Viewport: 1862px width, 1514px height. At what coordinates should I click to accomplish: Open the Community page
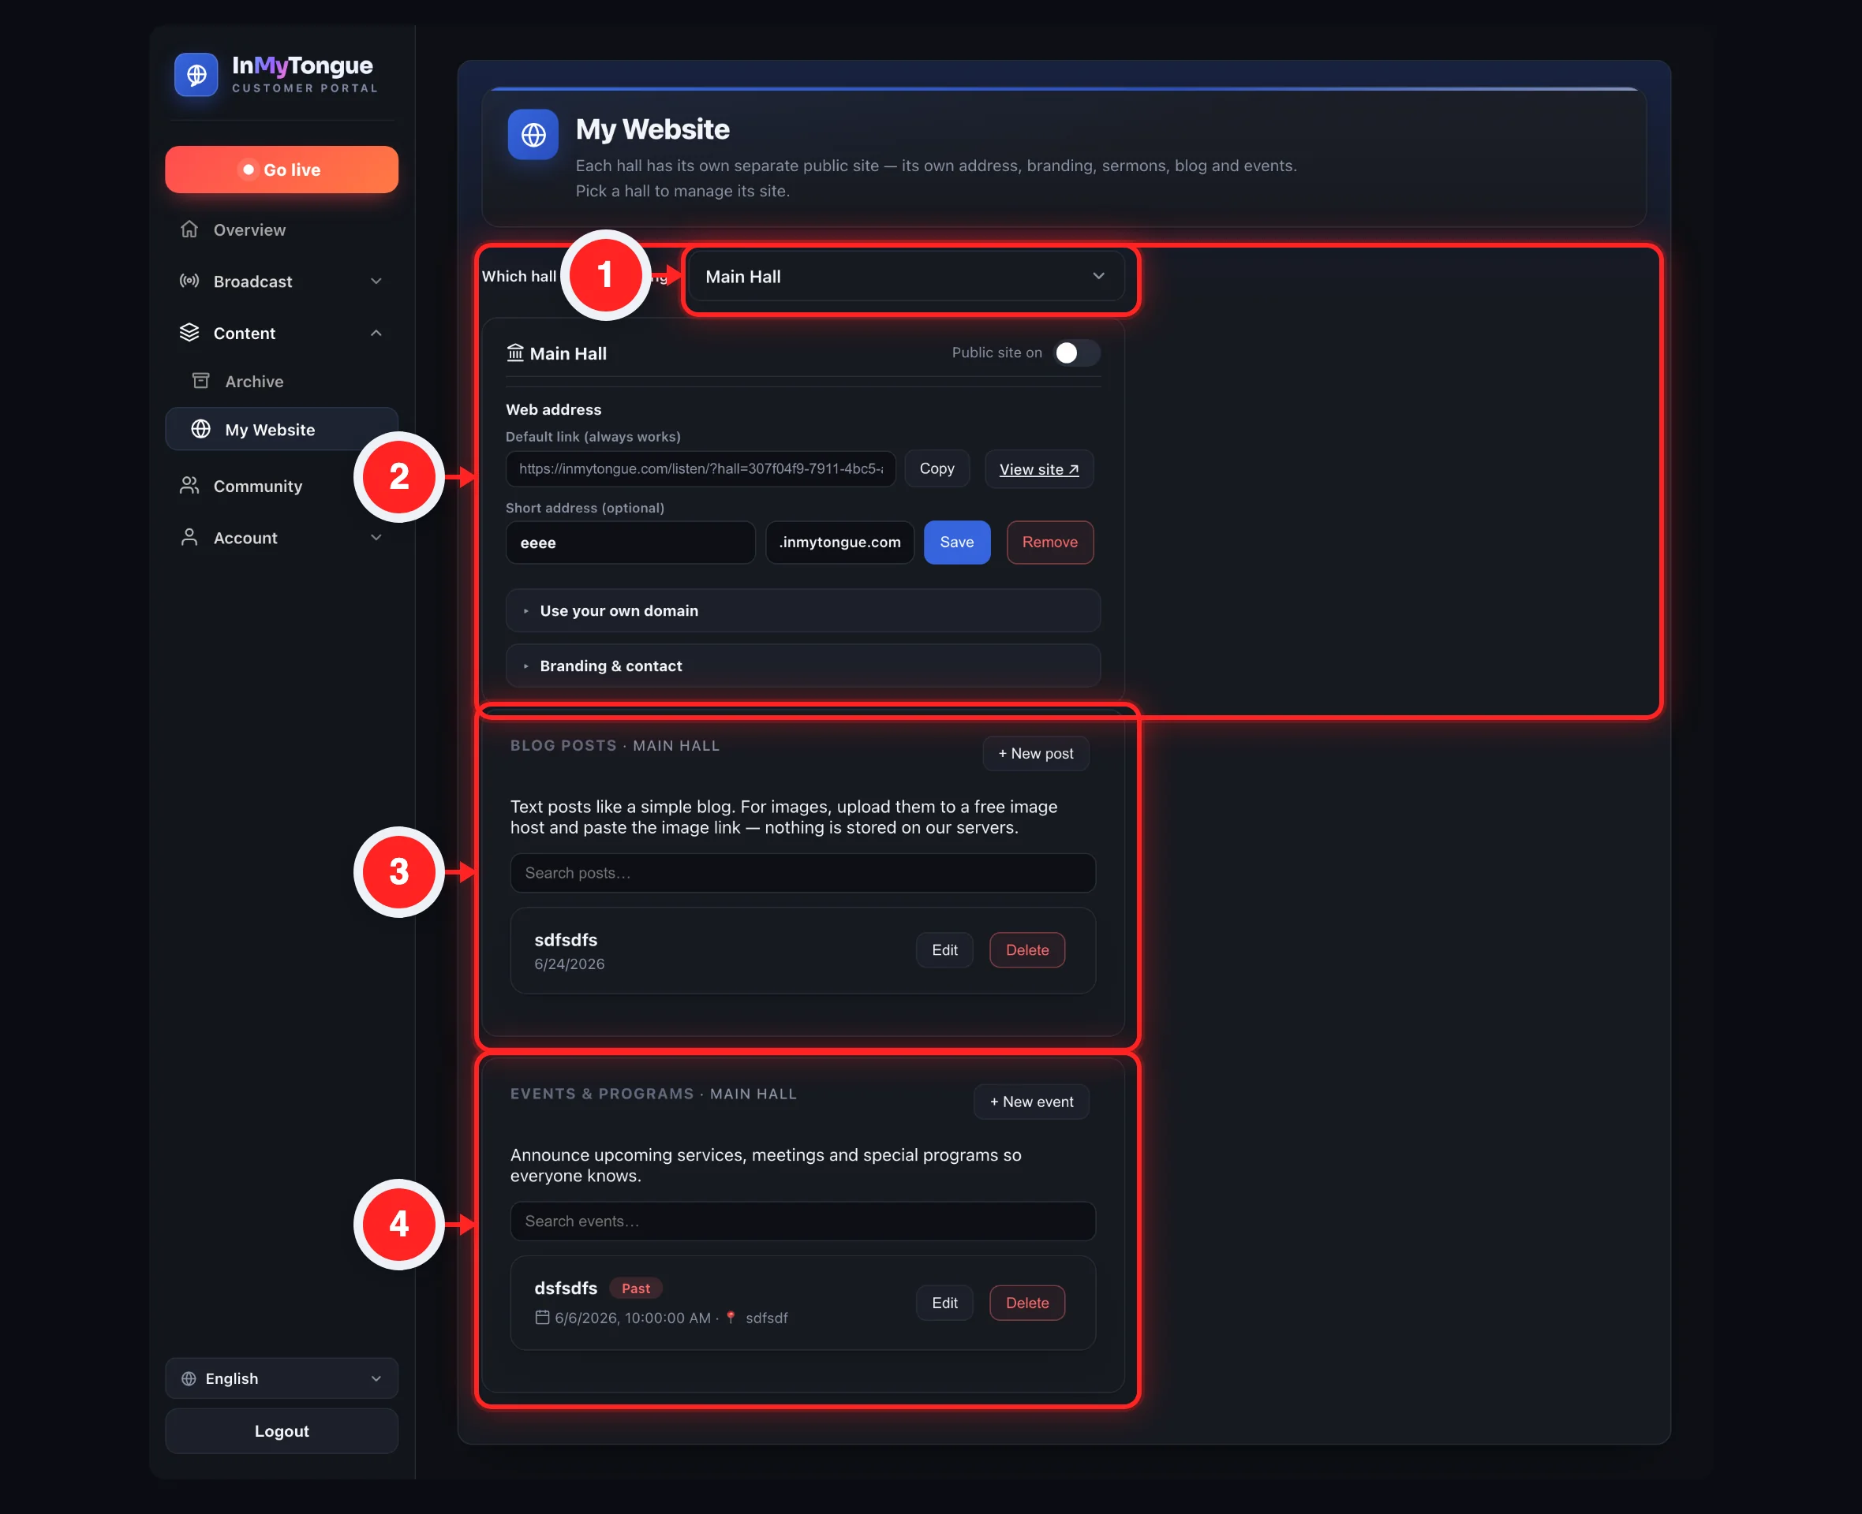click(282, 486)
